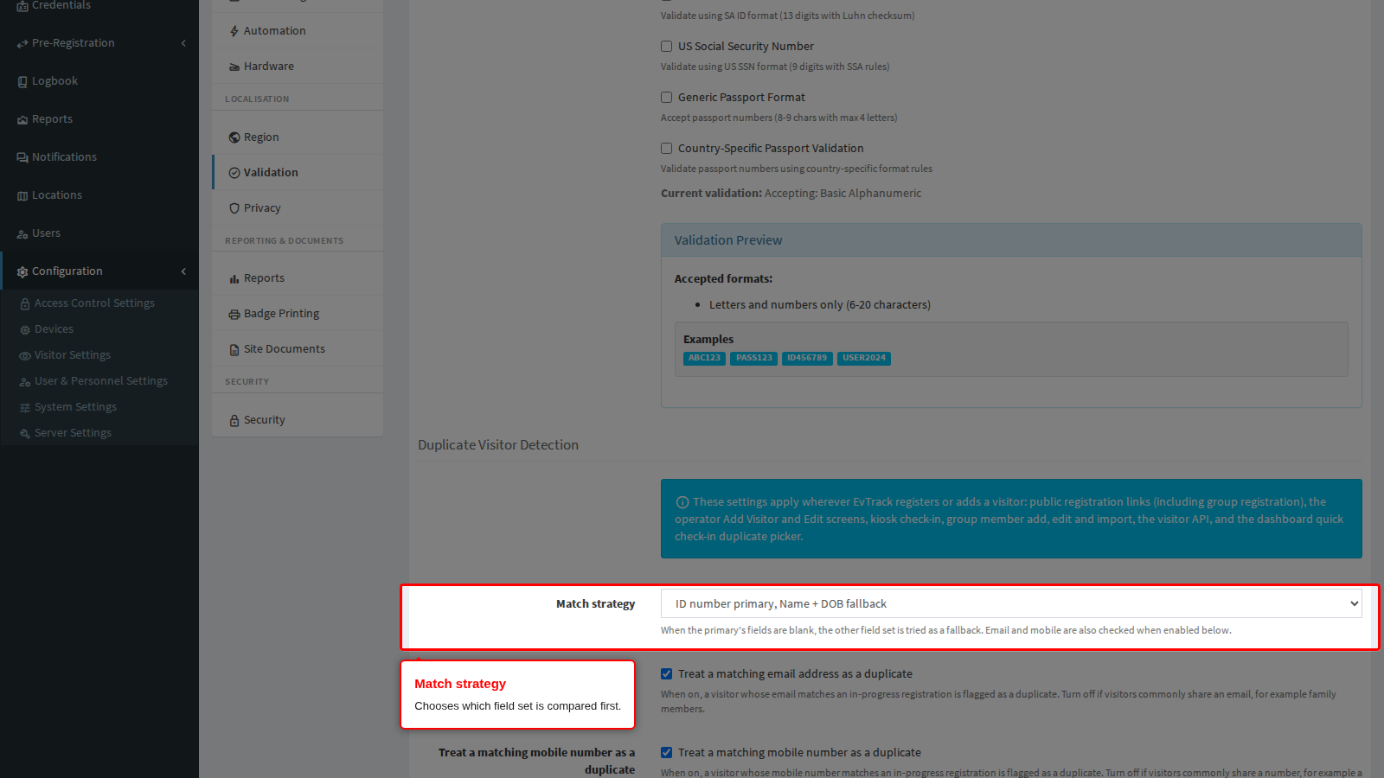1384x778 pixels.
Task: Click the ID456789 example badge
Action: 807,358
